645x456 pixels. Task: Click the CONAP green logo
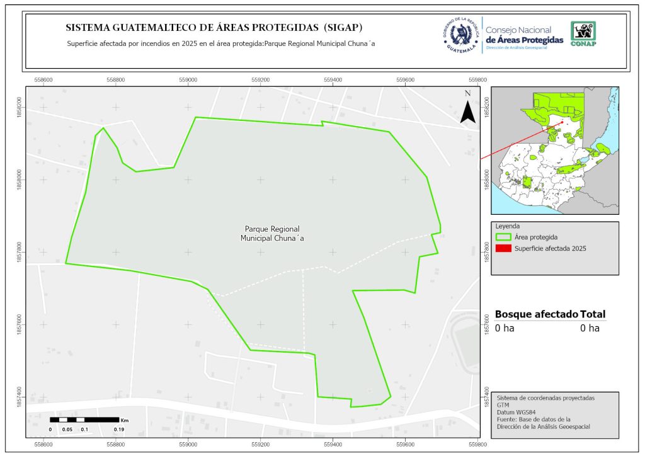(x=583, y=33)
